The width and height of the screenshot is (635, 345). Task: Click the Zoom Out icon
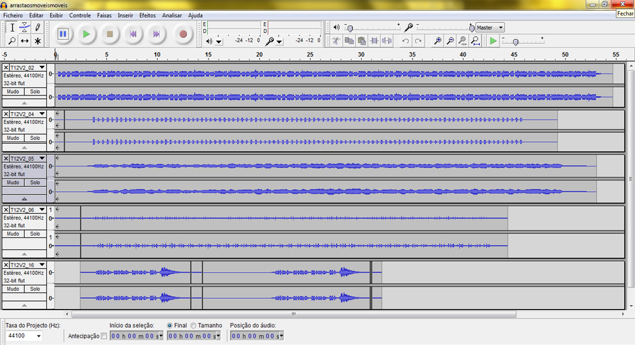pyautogui.click(x=450, y=41)
